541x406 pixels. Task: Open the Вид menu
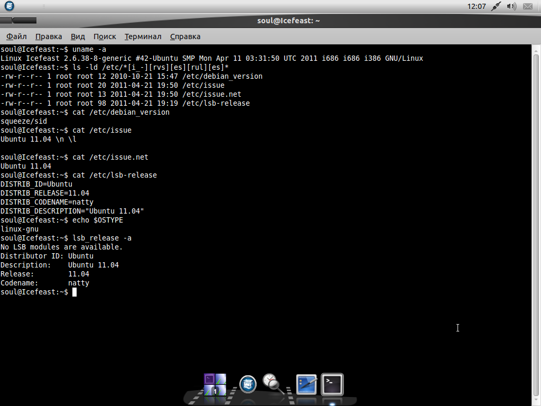click(78, 36)
